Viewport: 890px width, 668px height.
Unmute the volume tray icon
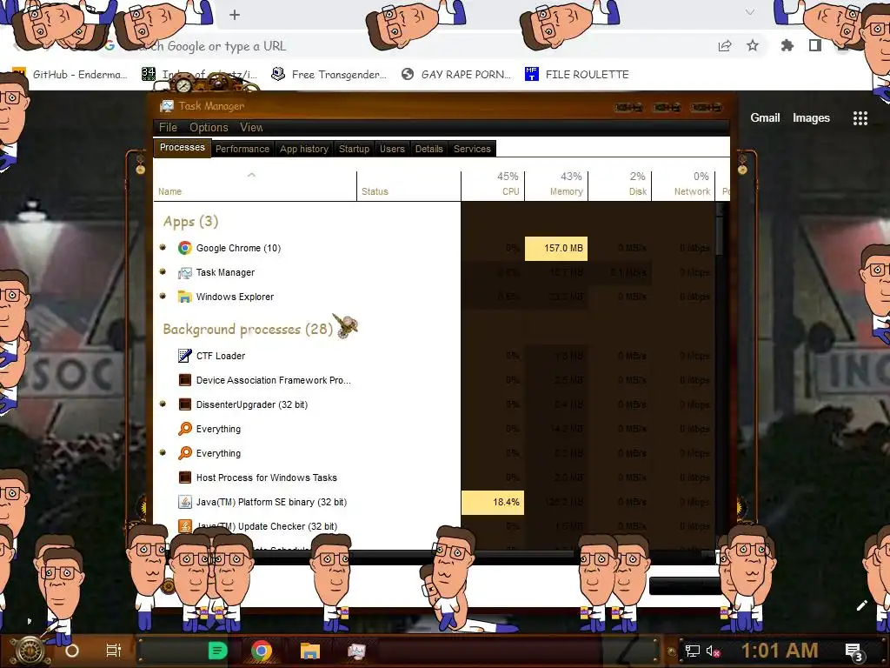coord(714,651)
